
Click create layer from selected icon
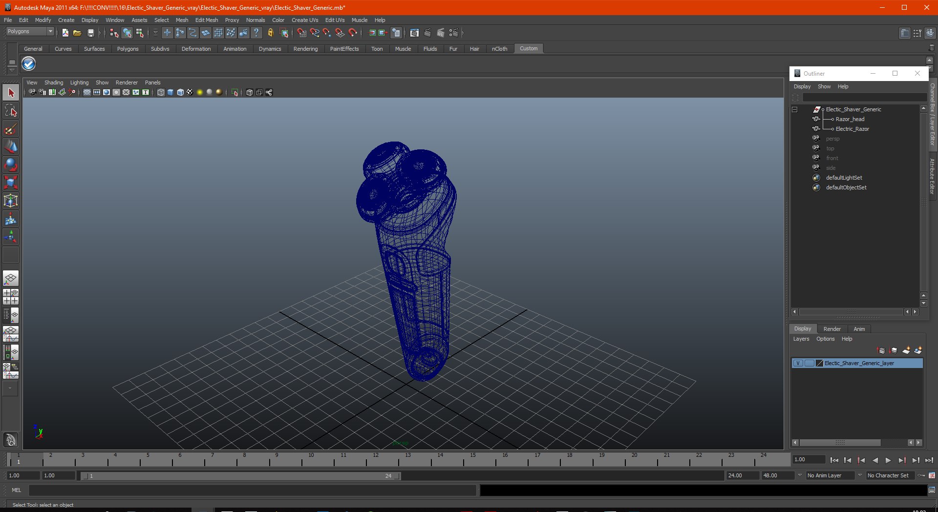tap(918, 350)
